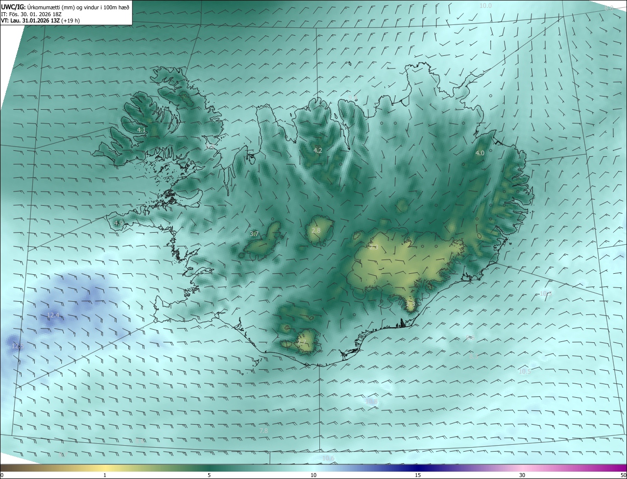Click the "30" tick on the color scale
627x479 pixels.
[522, 475]
